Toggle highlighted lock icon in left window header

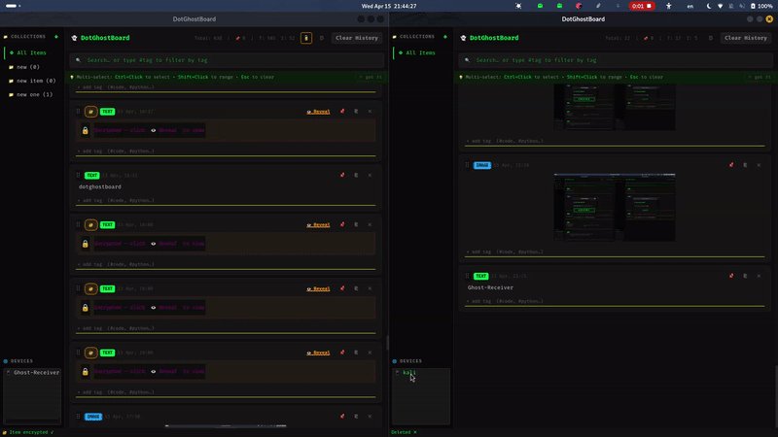306,38
